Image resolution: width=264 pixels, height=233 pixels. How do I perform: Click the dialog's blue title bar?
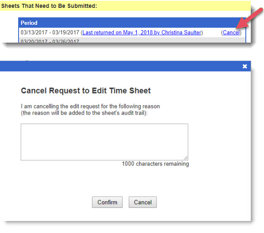point(124,66)
